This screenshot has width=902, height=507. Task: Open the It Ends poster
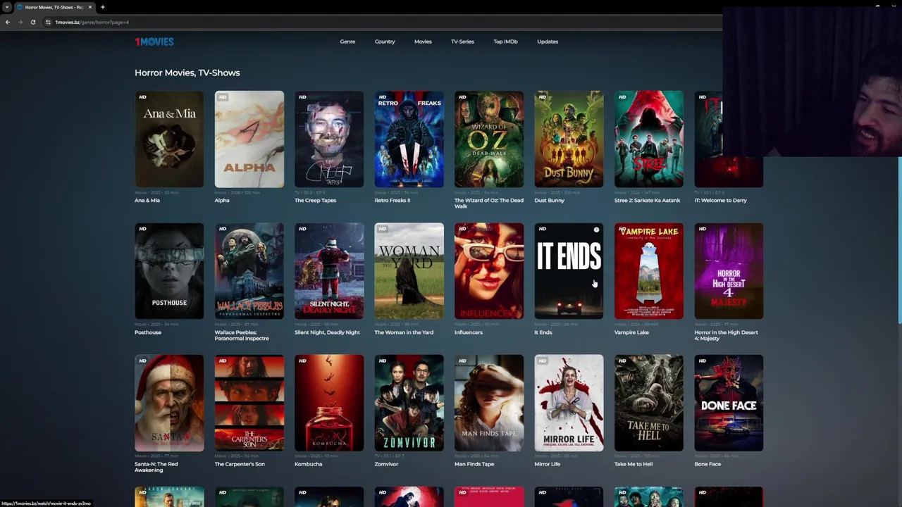pos(569,271)
